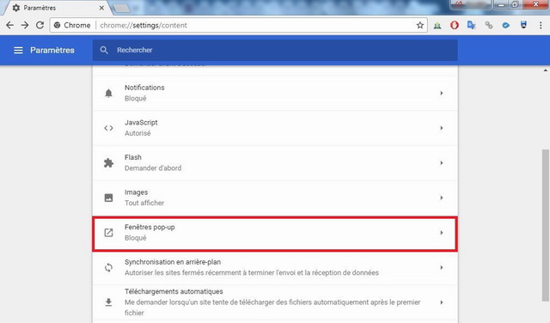The image size is (550, 323).
Task: Click "Bloqué" under Notifications
Action: [x=136, y=99]
